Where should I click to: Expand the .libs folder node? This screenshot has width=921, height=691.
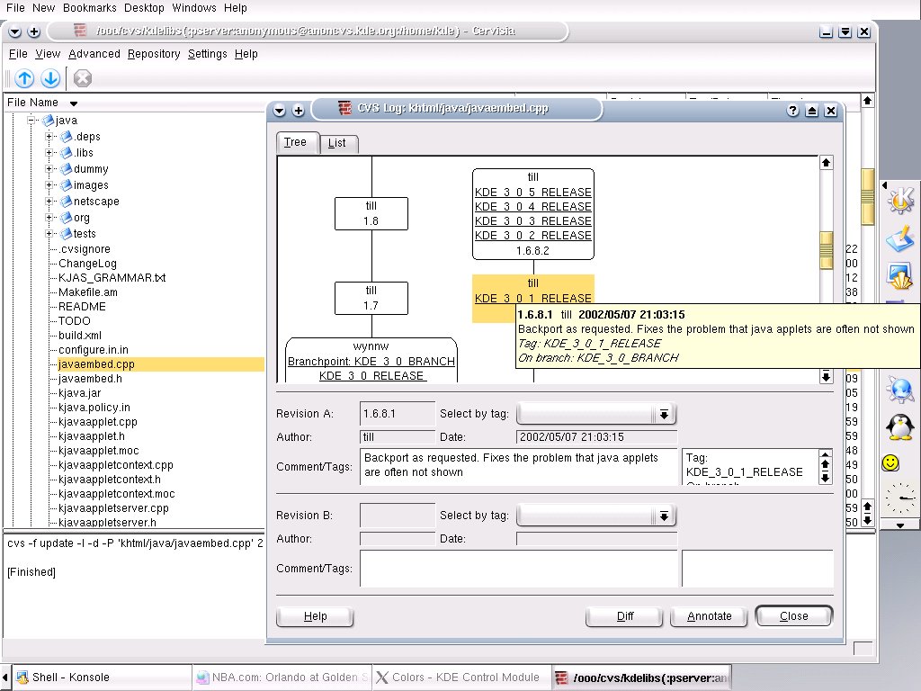pos(49,153)
